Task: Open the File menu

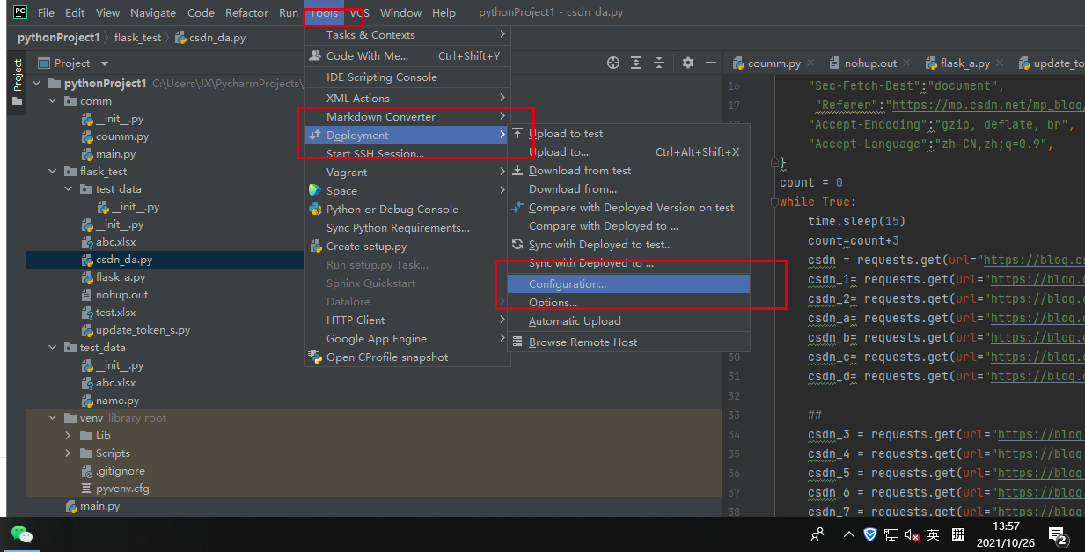Action: tap(47, 12)
